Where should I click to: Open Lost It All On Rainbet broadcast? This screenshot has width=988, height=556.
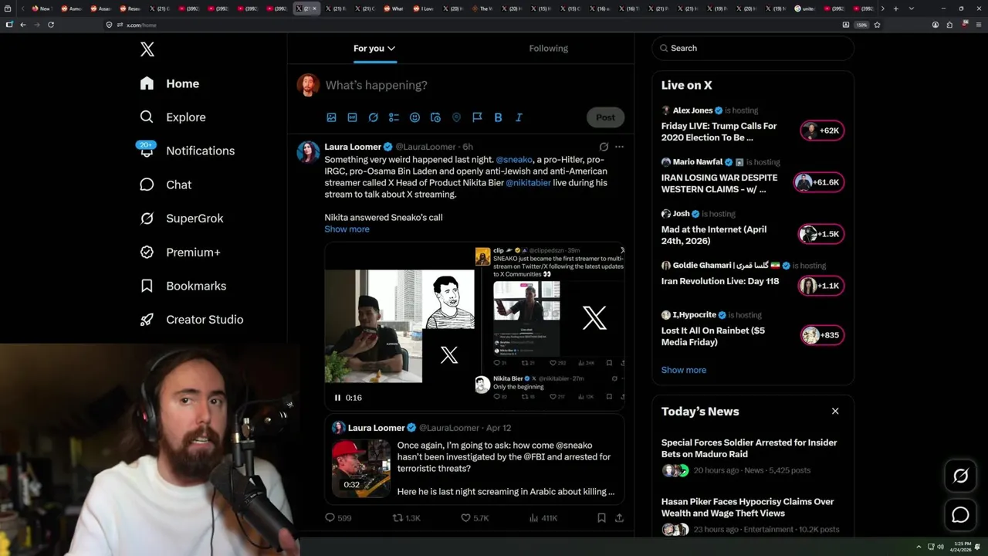click(713, 336)
